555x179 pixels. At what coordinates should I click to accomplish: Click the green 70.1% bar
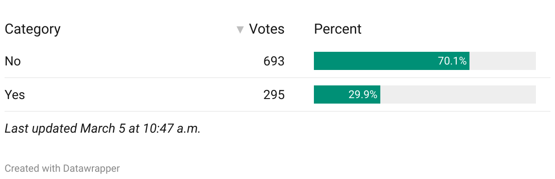[392, 61]
